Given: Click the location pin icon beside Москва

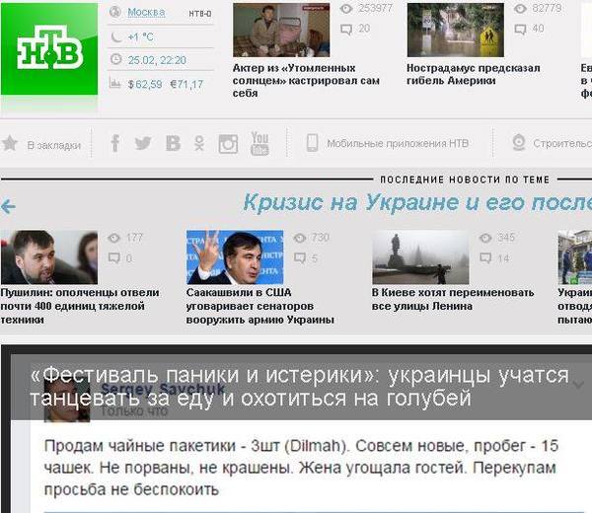Looking at the screenshot, I should (115, 12).
